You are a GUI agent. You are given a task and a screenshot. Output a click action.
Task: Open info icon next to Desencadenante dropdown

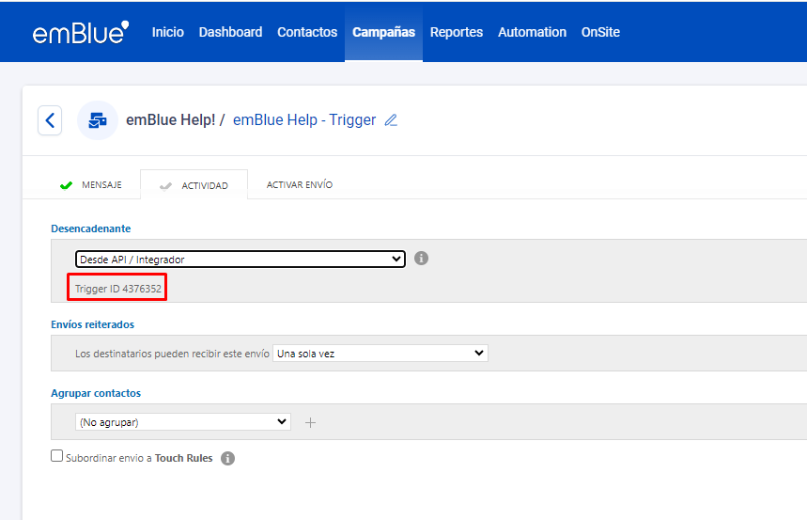(421, 258)
